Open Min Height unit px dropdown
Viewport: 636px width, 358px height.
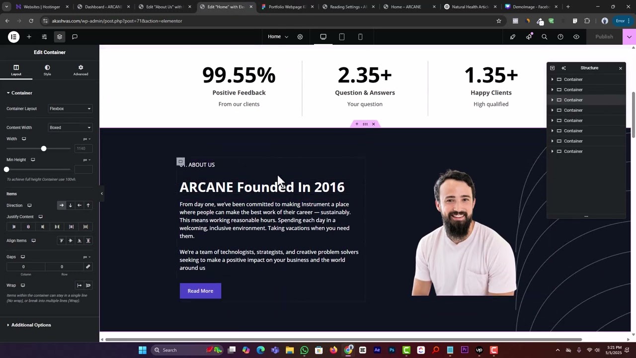click(87, 160)
